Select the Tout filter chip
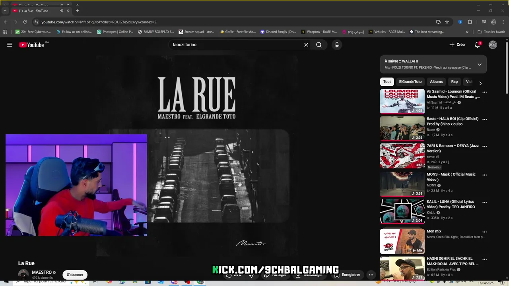509x286 pixels. [x=387, y=82]
